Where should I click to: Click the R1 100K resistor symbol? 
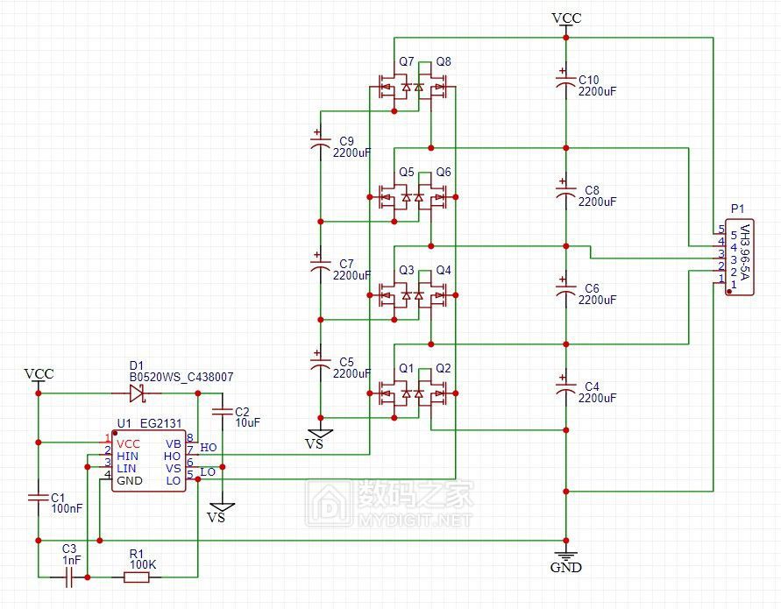tap(136, 577)
